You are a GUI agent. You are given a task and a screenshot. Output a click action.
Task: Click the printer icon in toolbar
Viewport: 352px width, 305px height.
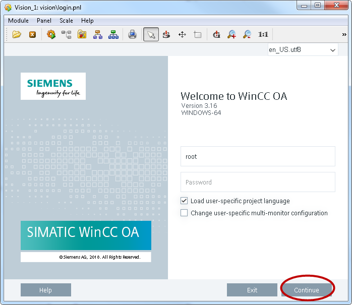132,35
